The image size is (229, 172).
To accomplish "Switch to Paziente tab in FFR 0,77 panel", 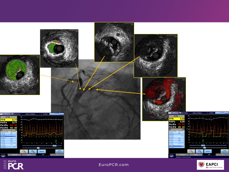I will pos(29,155).
